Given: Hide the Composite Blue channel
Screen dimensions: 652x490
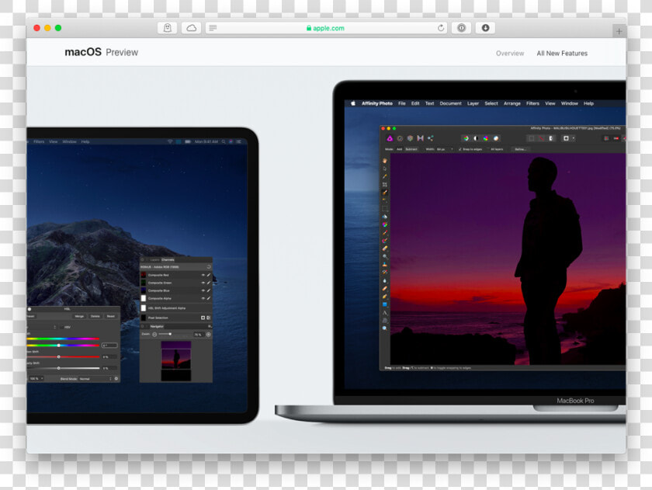Looking at the screenshot, I should tap(203, 290).
